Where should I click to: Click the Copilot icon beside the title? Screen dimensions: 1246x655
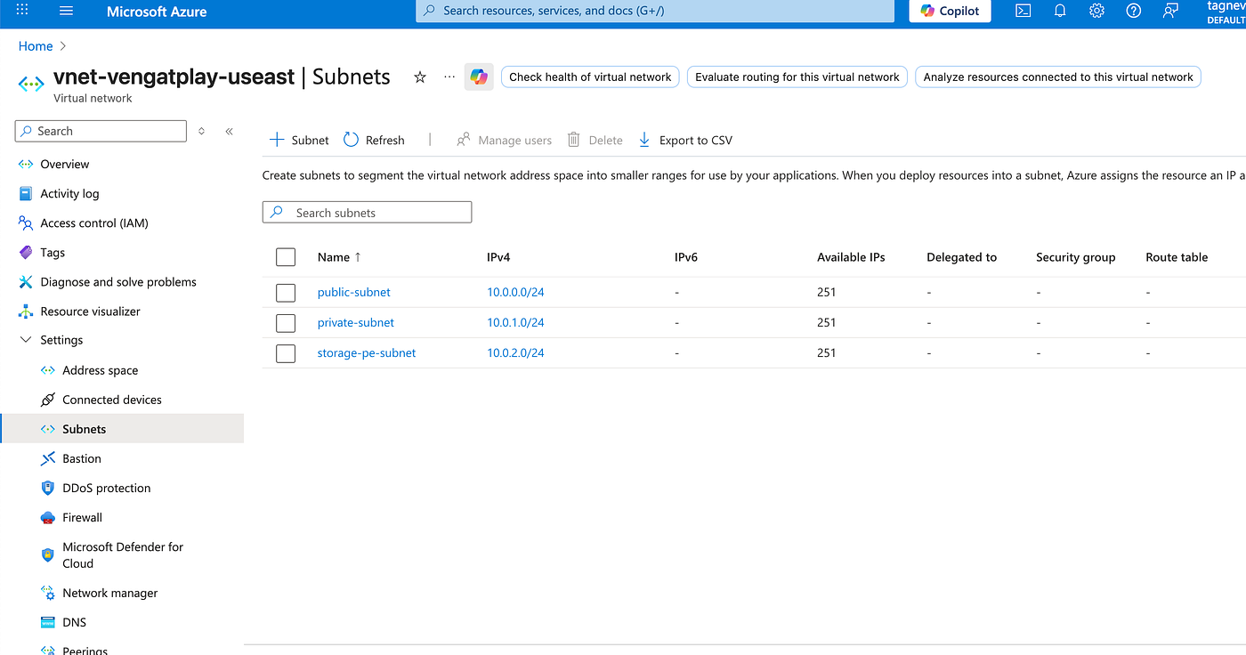pyautogui.click(x=479, y=77)
